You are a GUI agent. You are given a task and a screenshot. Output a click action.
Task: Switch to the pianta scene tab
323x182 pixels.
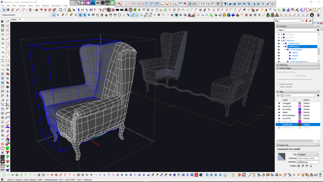pyautogui.click(x=14, y=19)
